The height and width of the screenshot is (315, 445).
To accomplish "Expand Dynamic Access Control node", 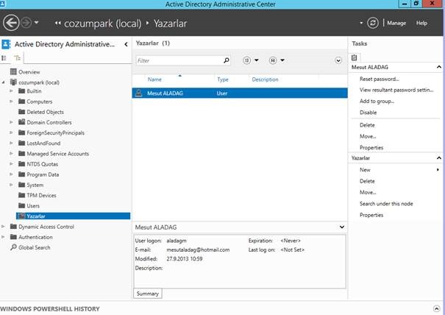I will pyautogui.click(x=3, y=227).
